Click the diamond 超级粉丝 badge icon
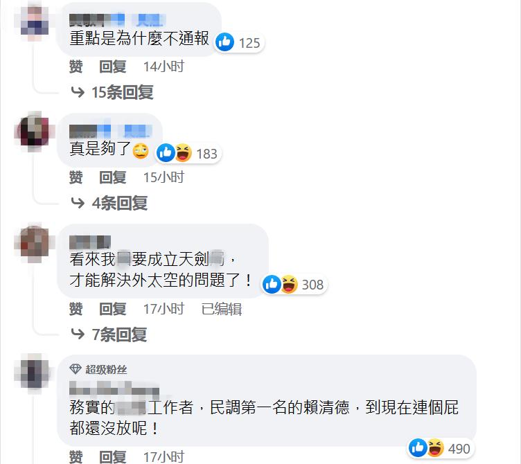521x464 pixels. [x=76, y=369]
